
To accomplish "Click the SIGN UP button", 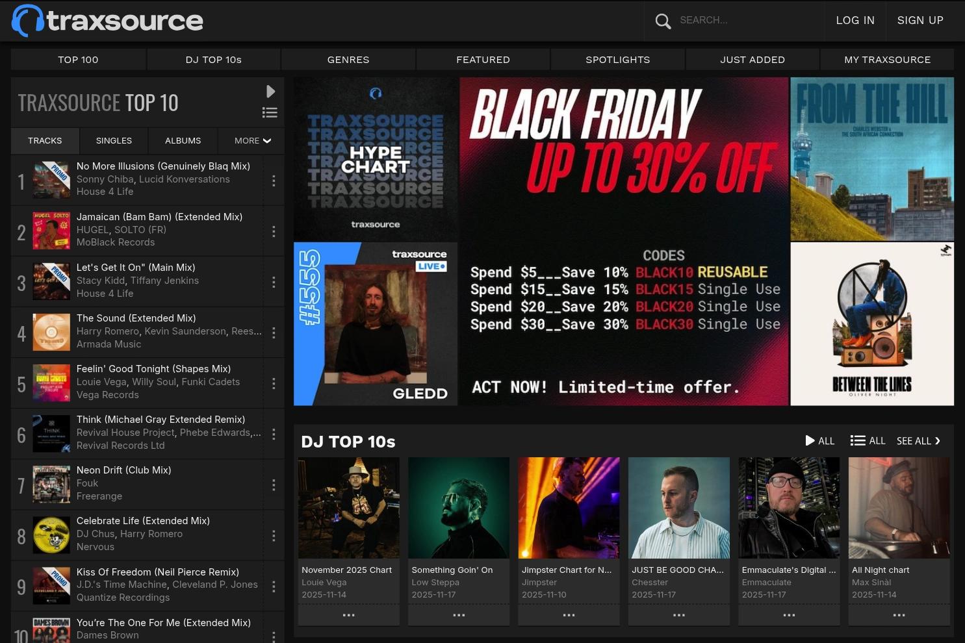I will coord(920,21).
